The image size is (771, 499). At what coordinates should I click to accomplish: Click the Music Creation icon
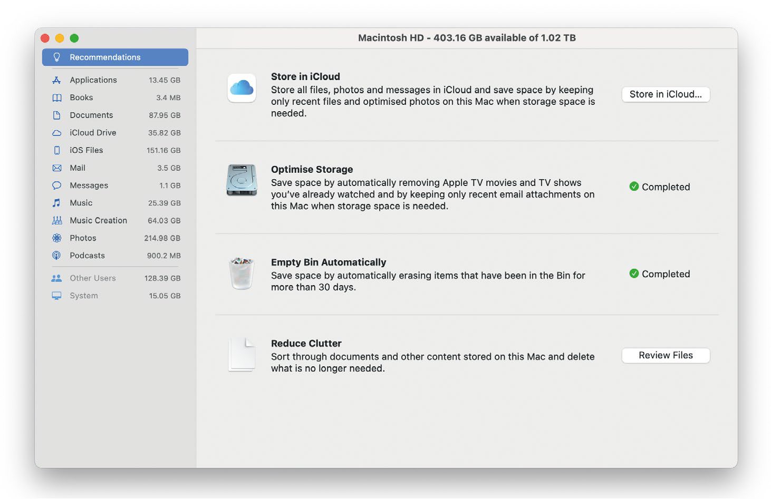pyautogui.click(x=57, y=220)
